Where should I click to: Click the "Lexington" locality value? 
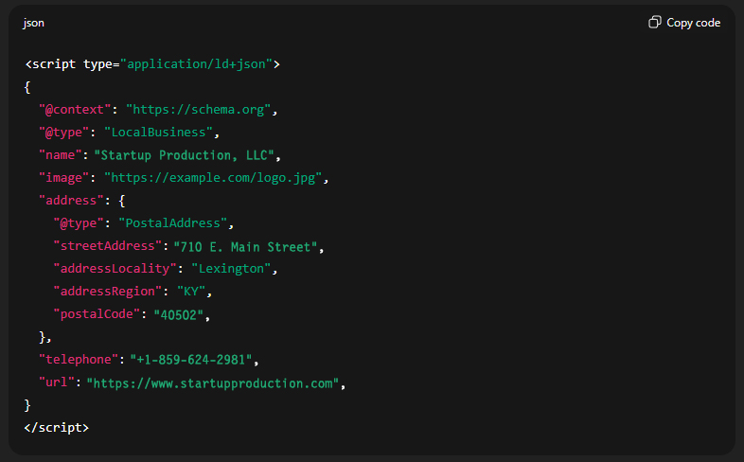(233, 269)
